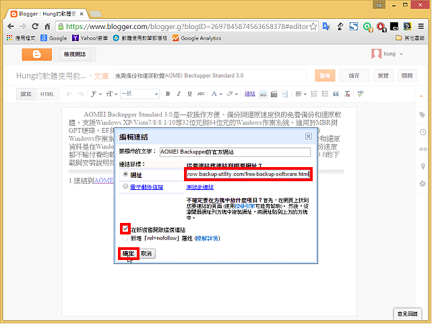This screenshot has height=324, width=432.
Task: Open Chrome hamburger menu
Action: pos(421,26)
